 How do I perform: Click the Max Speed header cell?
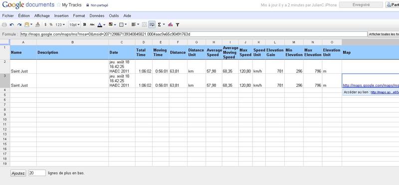coord(245,52)
